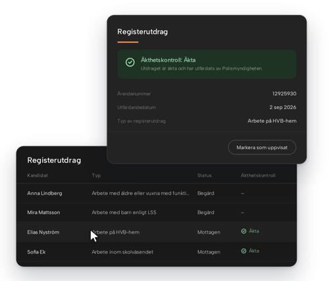Image resolution: width=329 pixels, height=281 pixels.
Task: Click 'Arbete med äldre eller vuxna med funkti…' cell
Action: click(140, 193)
